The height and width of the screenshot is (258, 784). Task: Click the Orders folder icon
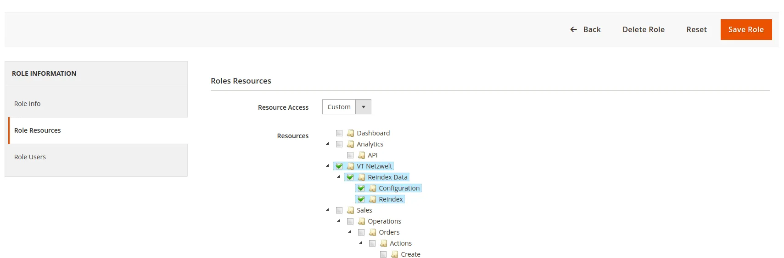[x=373, y=232]
